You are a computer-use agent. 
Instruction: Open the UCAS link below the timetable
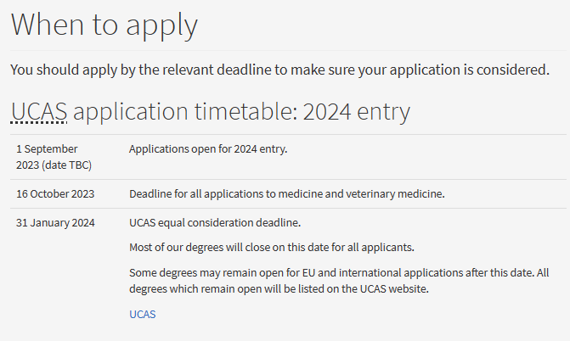point(143,314)
